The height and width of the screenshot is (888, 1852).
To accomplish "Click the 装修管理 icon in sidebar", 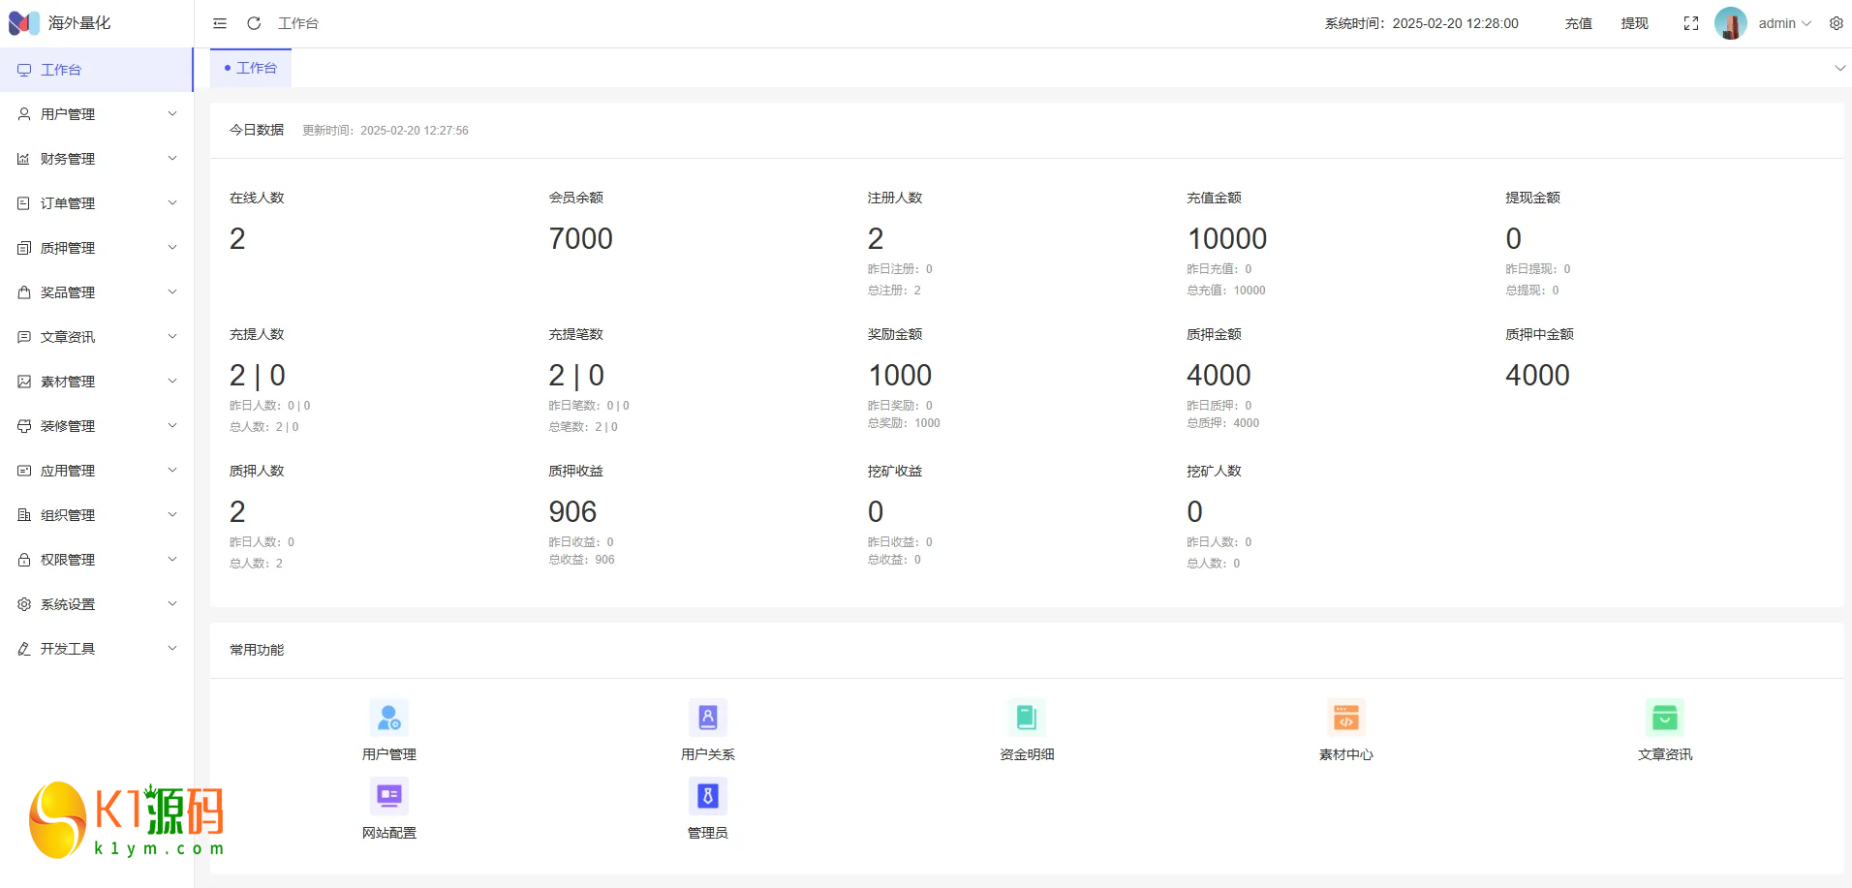I will point(24,426).
